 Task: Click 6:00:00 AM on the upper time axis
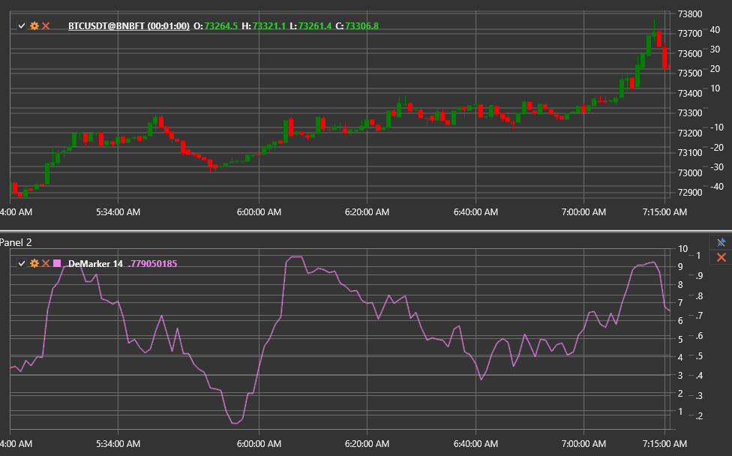[x=259, y=212]
